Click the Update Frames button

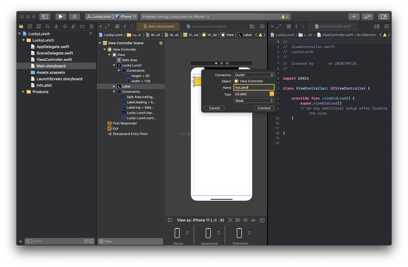click(x=230, y=220)
